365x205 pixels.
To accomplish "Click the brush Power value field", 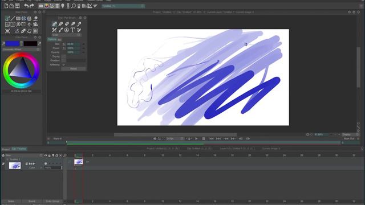I will (74, 48).
